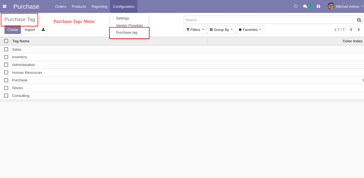Click the 1-7 / 7 pager counter
The image size is (364, 178).
pyautogui.click(x=339, y=30)
